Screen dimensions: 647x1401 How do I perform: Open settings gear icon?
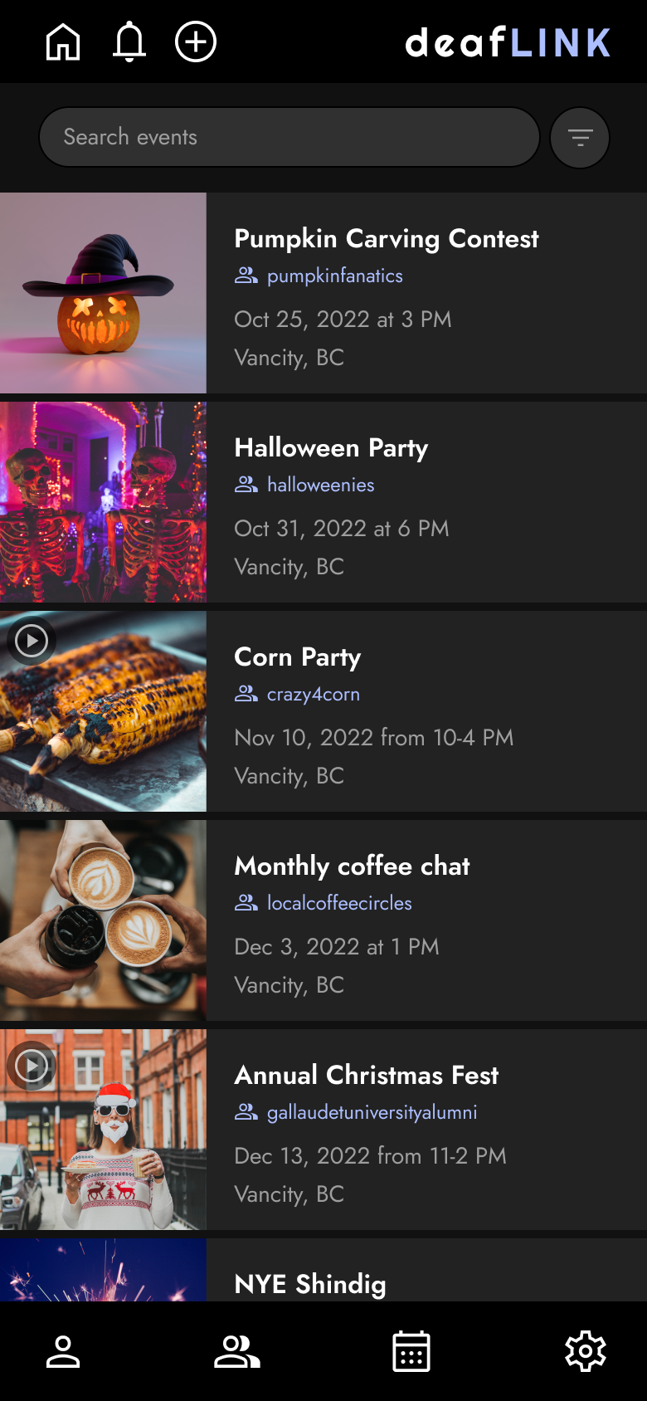586,1351
